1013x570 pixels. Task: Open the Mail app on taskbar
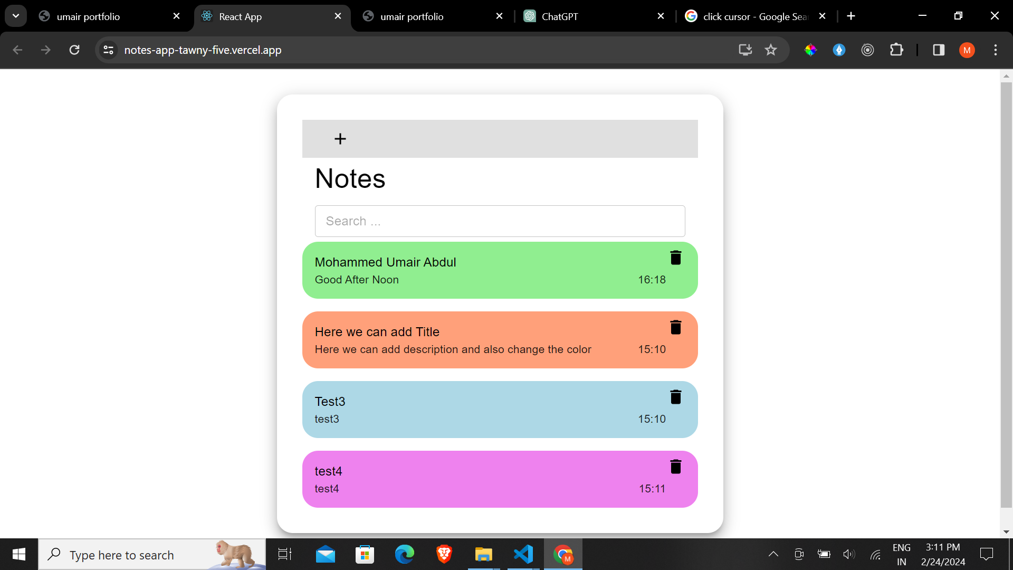(325, 554)
